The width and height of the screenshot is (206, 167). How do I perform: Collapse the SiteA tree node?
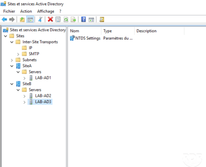(x=12, y=66)
